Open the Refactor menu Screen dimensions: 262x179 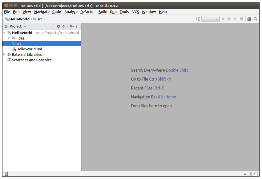tap(87, 12)
